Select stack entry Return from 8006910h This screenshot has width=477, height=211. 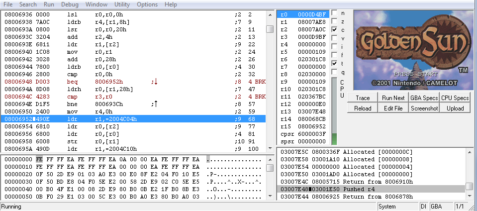tap(371, 182)
